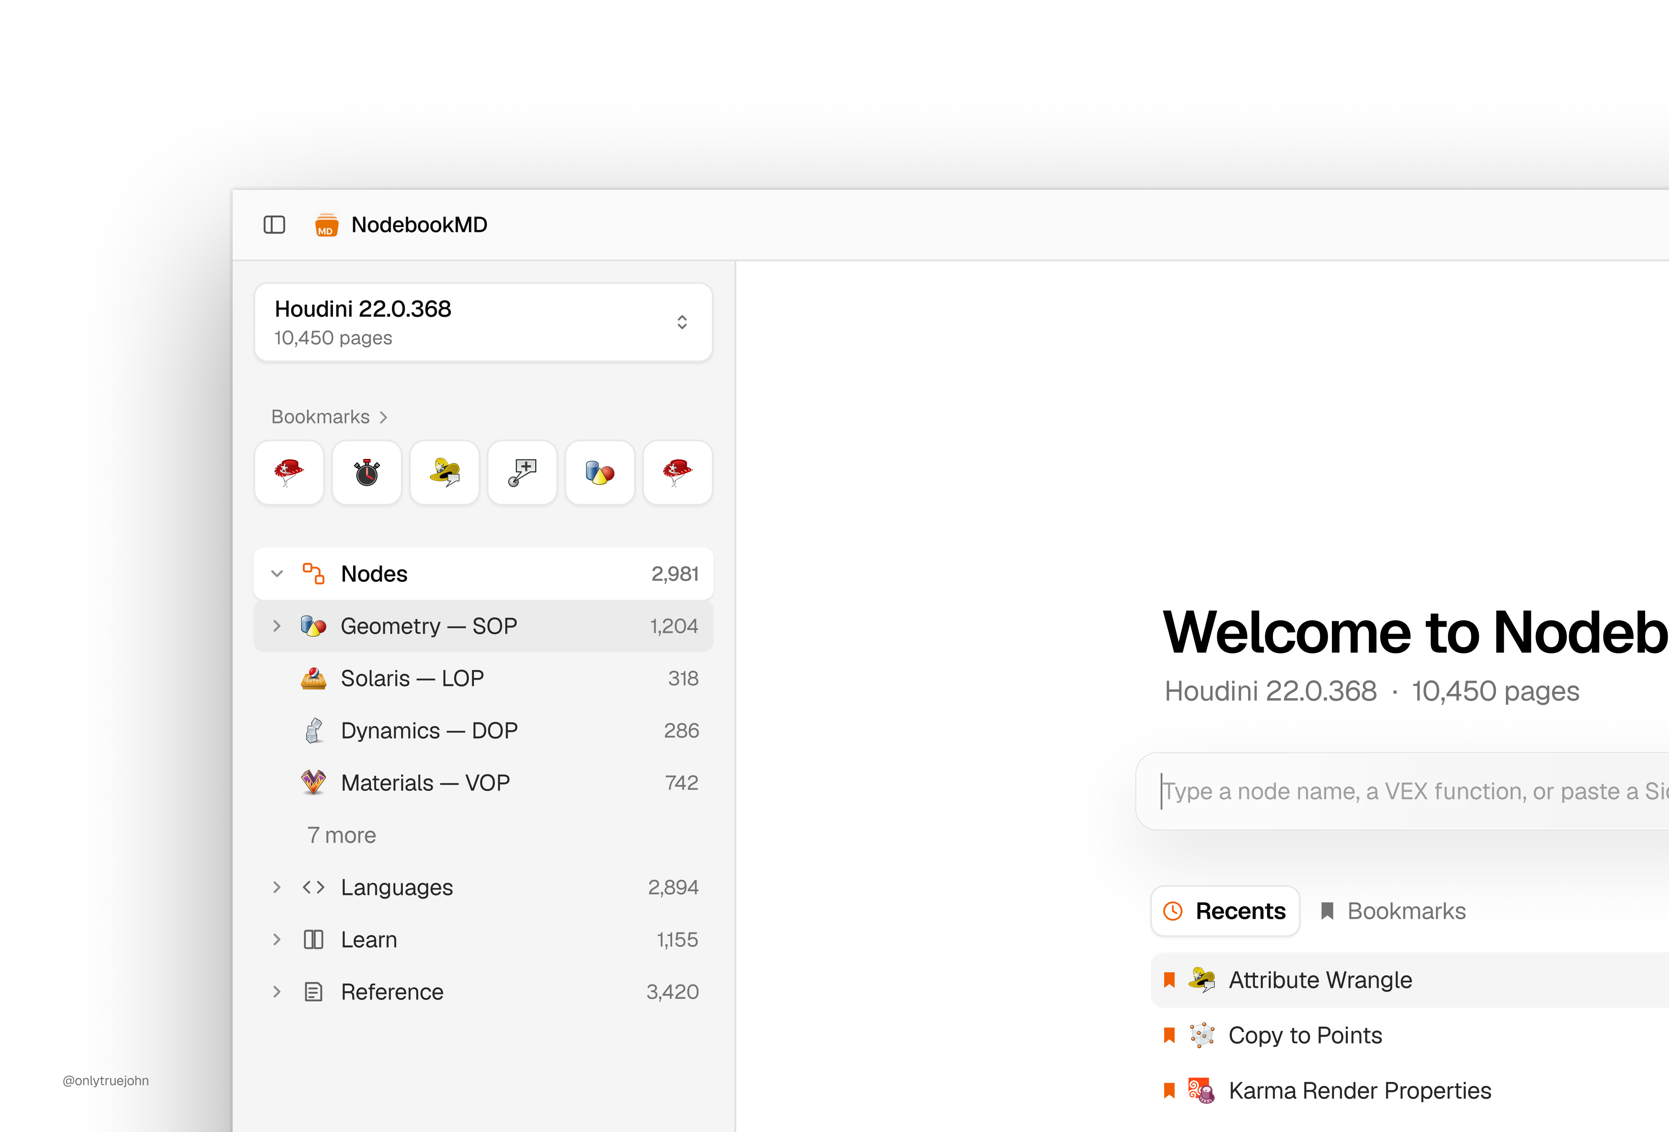Click the Materials — VOP icon

click(x=313, y=783)
